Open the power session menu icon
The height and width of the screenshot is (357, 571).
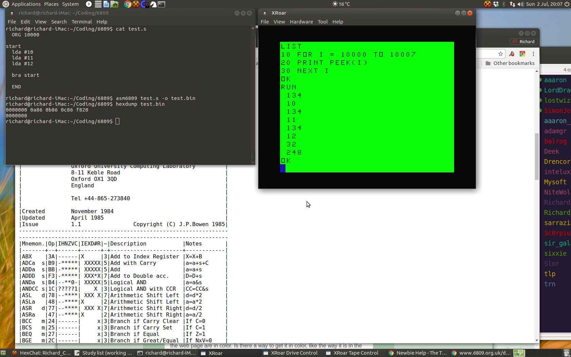coord(567,4)
